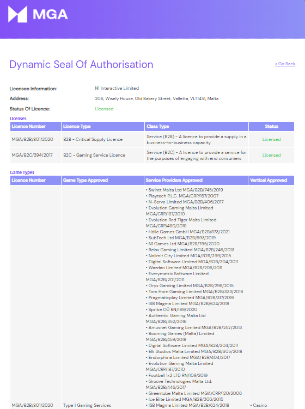The height and width of the screenshot is (409, 305).
Task: Click the Swintt Malta Ltd provider entry
Action: click(x=184, y=190)
